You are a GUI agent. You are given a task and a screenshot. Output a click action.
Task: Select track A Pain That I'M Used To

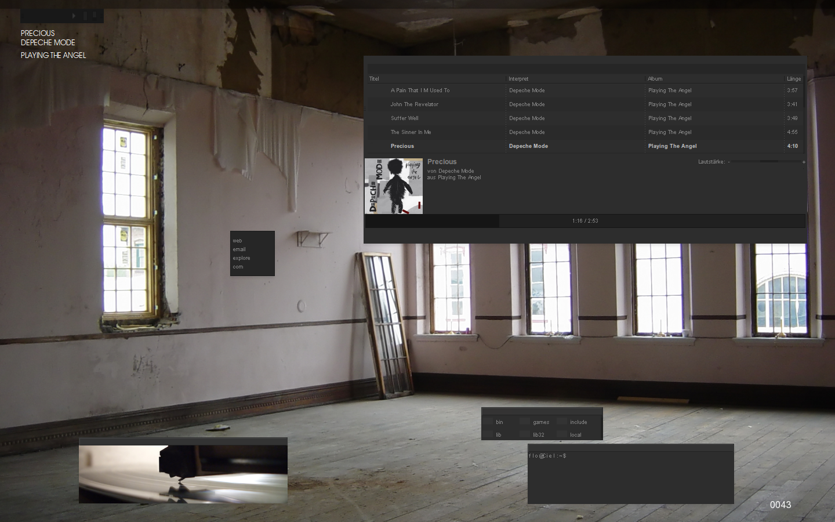point(420,90)
